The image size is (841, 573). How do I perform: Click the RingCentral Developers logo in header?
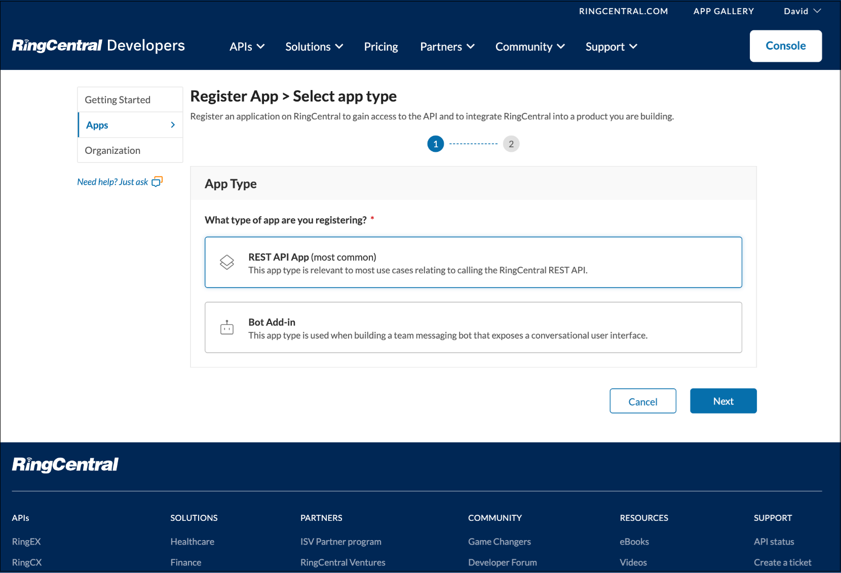tap(98, 46)
